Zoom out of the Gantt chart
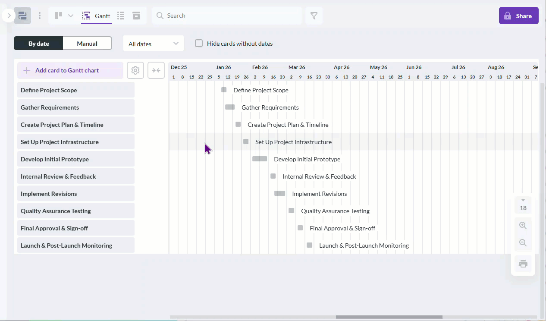546x321 pixels. pos(523,242)
